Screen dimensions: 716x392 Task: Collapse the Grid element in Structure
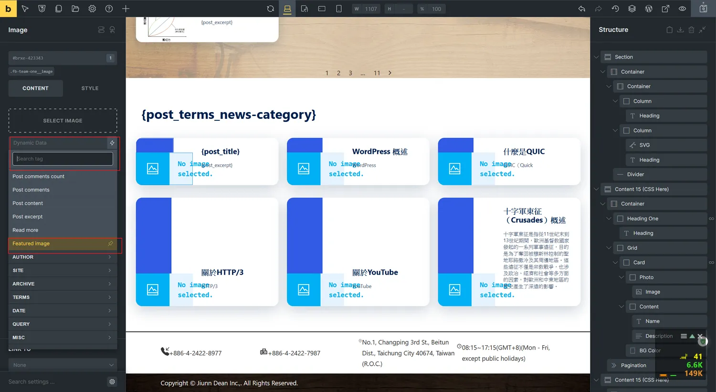coord(609,248)
